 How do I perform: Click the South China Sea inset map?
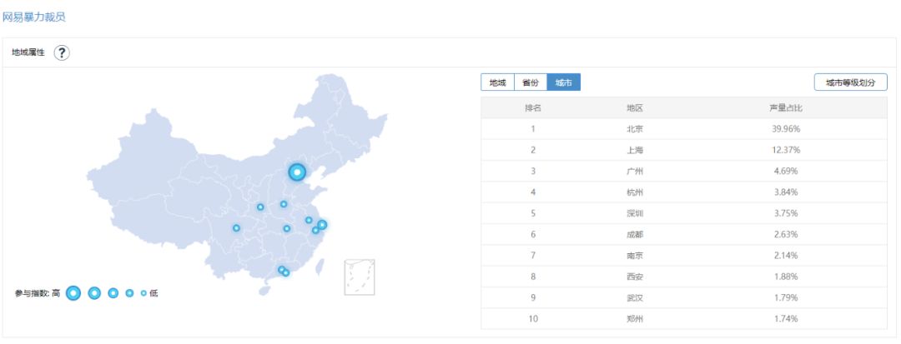click(x=360, y=277)
